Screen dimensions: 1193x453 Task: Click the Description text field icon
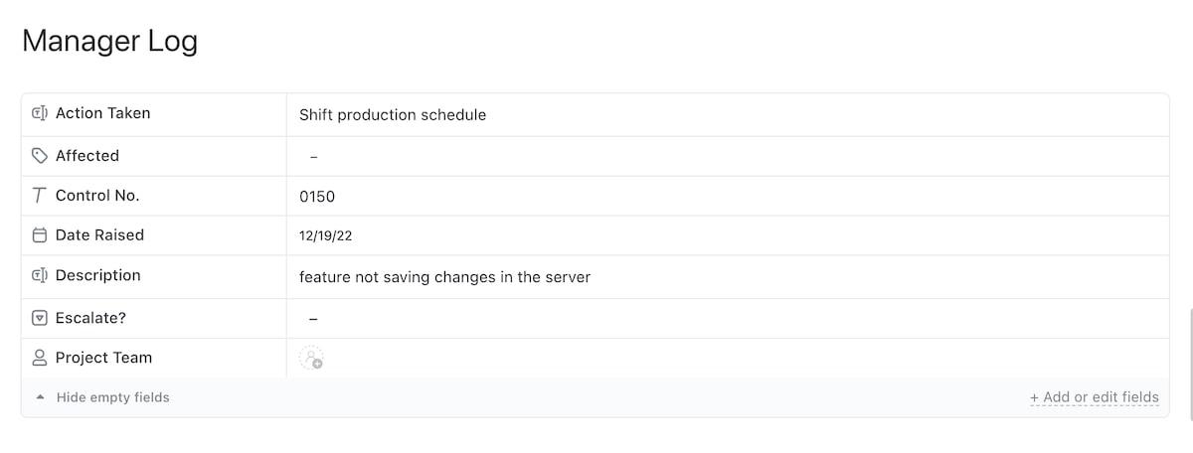point(40,276)
